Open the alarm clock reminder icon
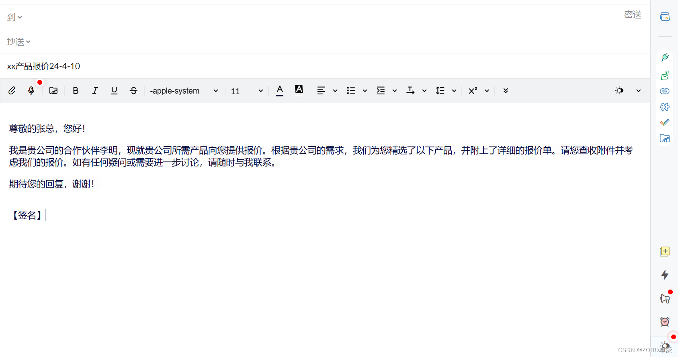 (x=665, y=322)
